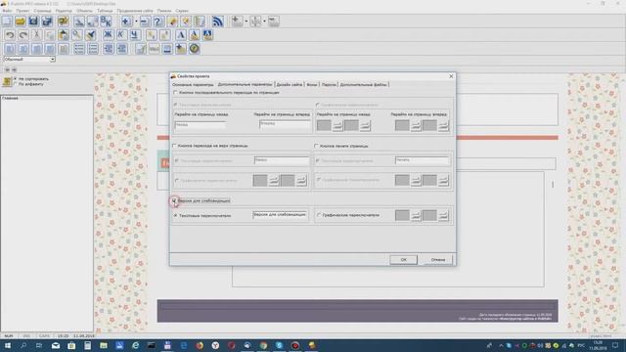Select 'Графические переключатели' radio in bottom row
The width and height of the screenshot is (626, 352).
(x=319, y=215)
